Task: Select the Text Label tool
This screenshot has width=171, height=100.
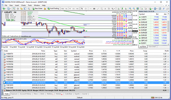Action: click(109, 8)
